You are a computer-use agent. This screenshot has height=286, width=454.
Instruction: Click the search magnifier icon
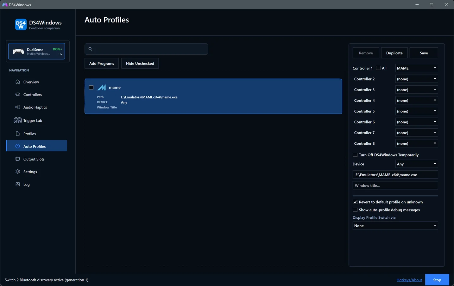(90, 49)
